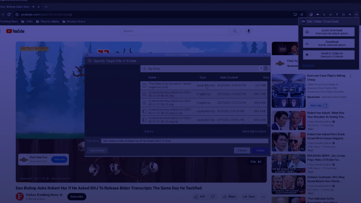The height and width of the screenshot is (203, 361).
Task: Switch storage dialog to detailed view icon
Action: point(266,69)
